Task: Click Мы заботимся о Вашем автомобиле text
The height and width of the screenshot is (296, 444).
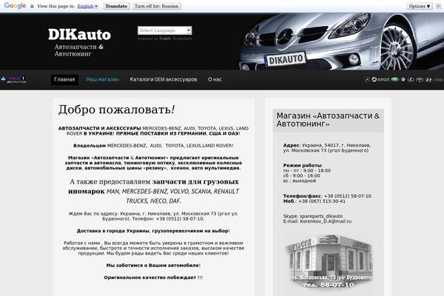Action: pyautogui.click(x=153, y=266)
